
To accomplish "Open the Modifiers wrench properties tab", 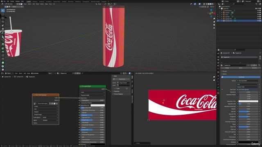I will click(218, 79).
